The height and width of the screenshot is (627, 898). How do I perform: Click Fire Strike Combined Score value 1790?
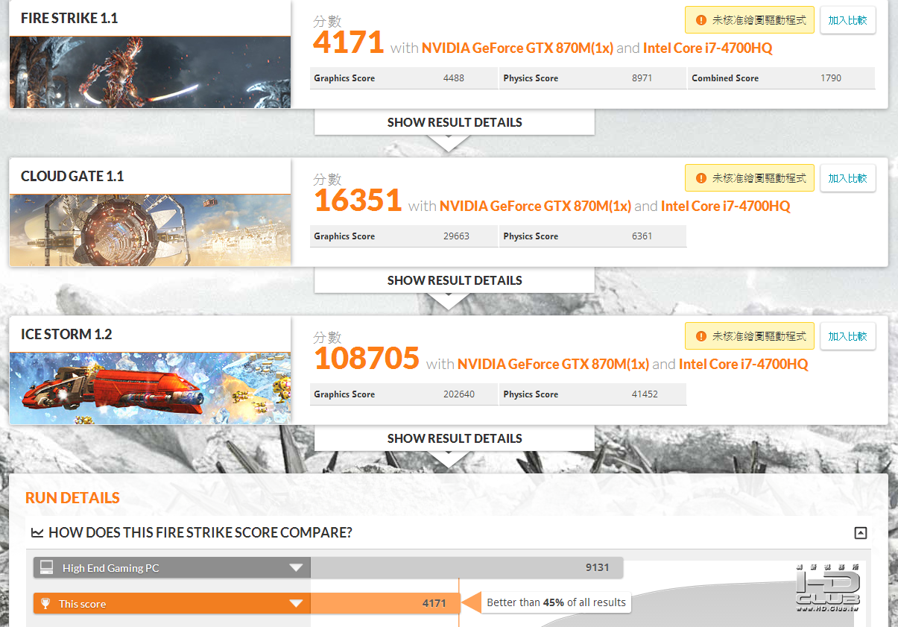[x=830, y=78]
